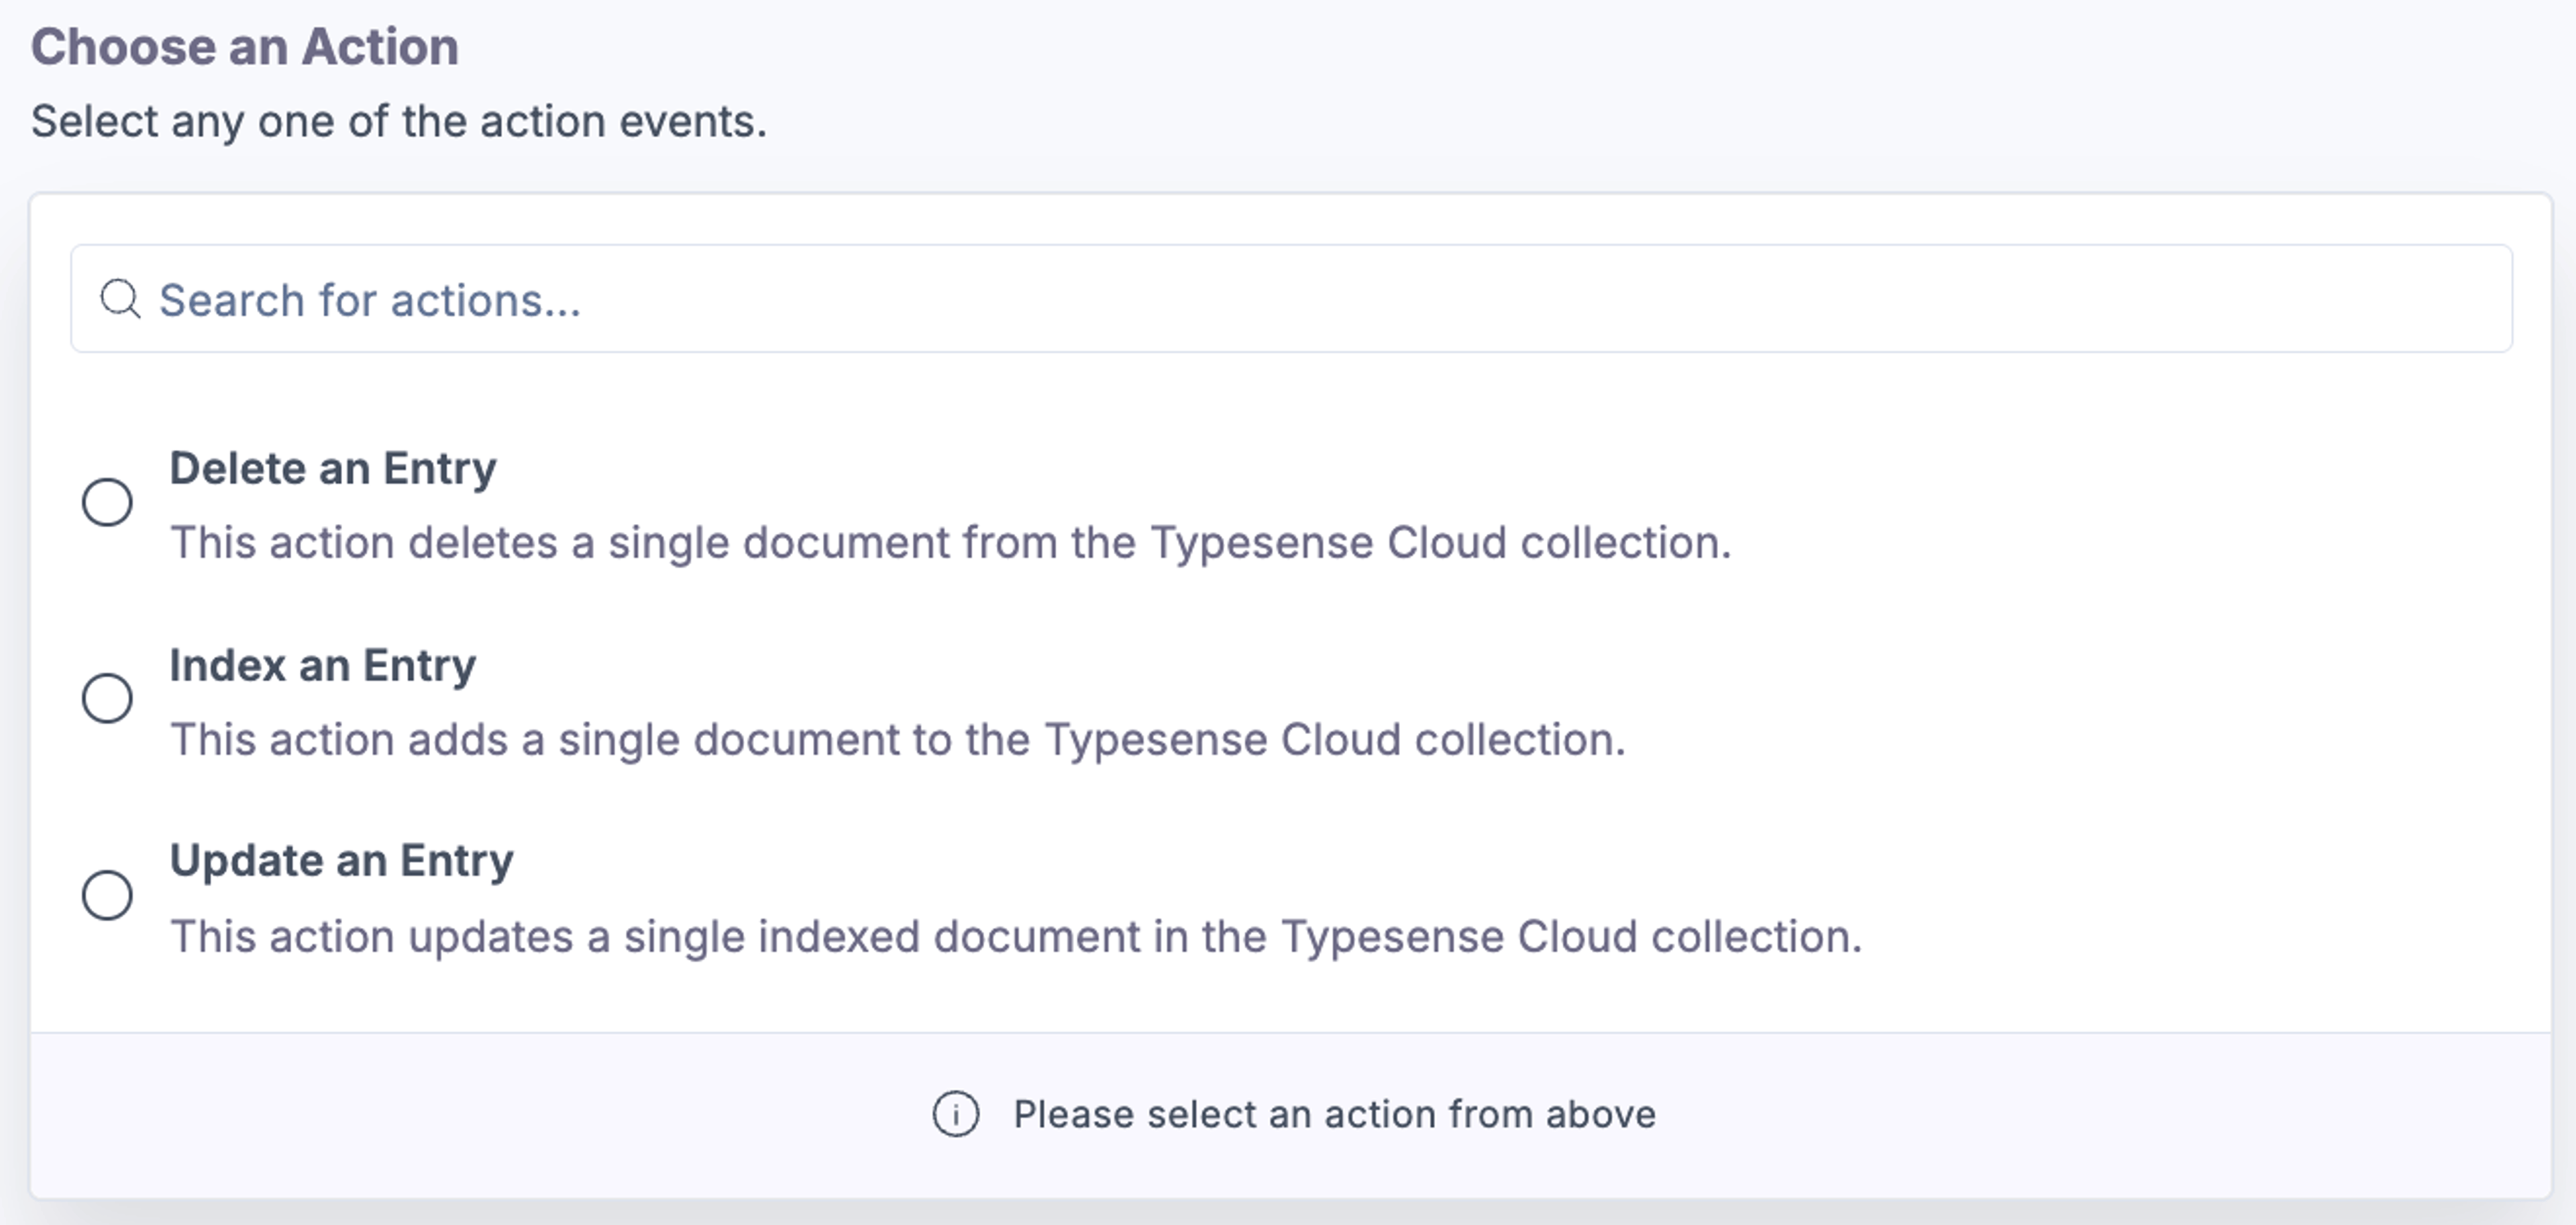Click the magnifier icon in the search box
The height and width of the screenshot is (1225, 2576).
point(121,299)
